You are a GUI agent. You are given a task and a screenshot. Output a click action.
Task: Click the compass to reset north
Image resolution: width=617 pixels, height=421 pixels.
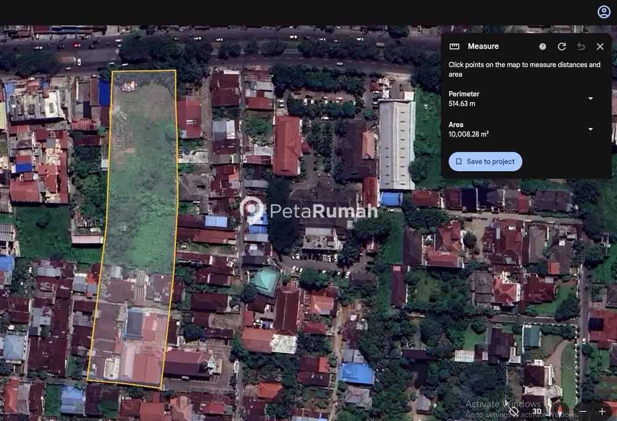coord(560,411)
